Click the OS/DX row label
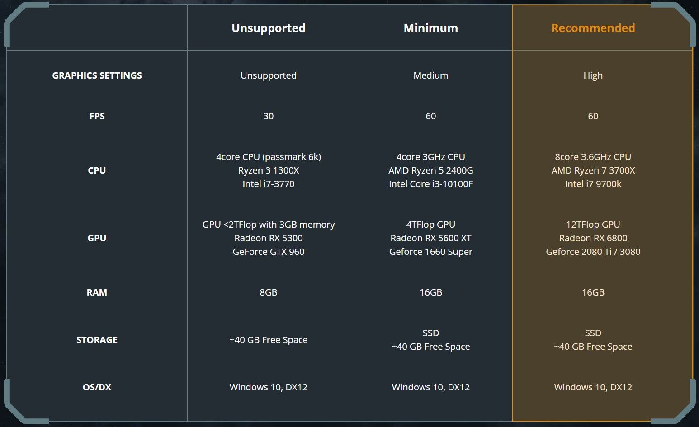Viewport: 699px width, 427px height. [97, 387]
